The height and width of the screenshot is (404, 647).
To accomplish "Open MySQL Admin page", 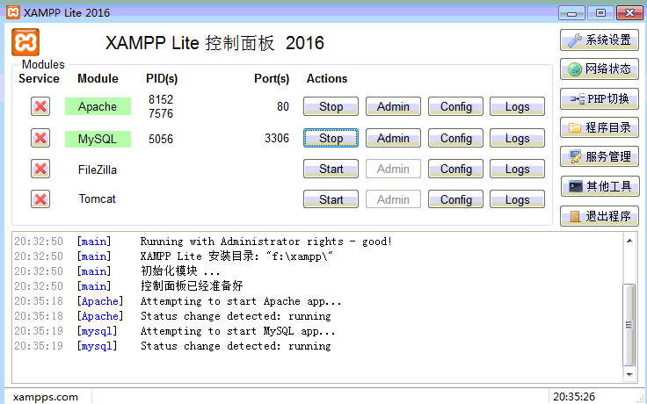I will click(x=393, y=138).
